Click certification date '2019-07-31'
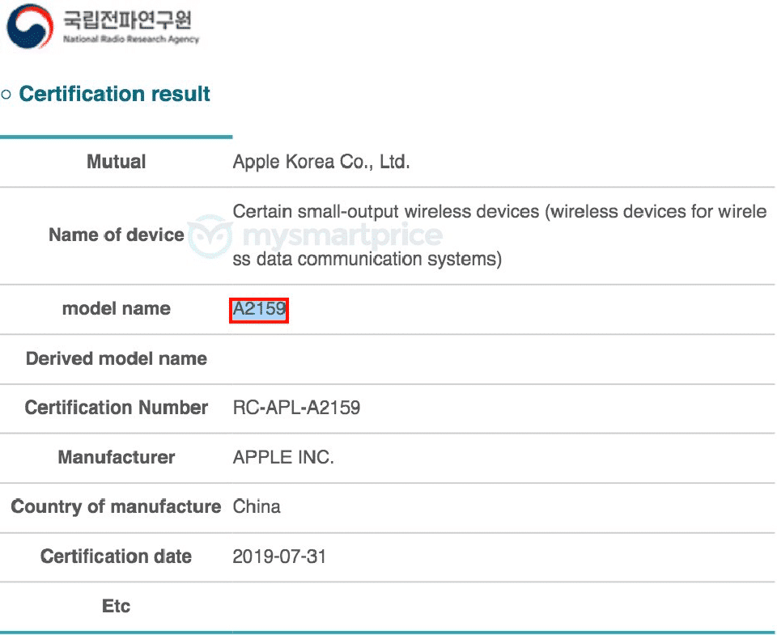This screenshot has width=777, height=635. point(279,557)
